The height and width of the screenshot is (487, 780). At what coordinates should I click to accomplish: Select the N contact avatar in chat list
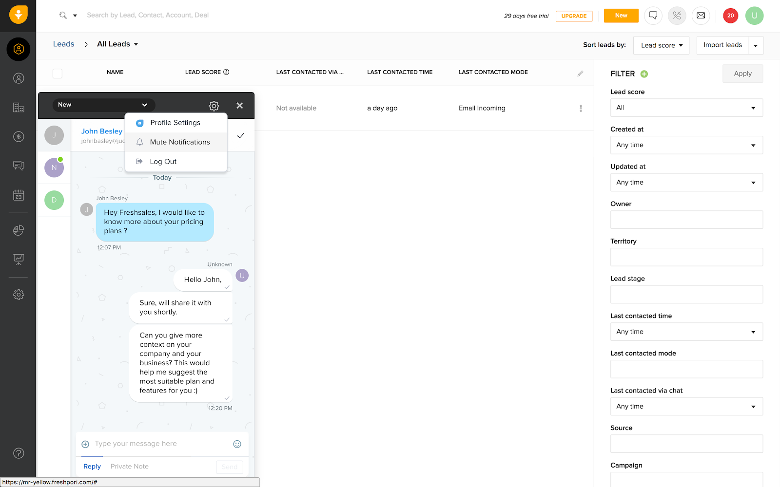pos(54,168)
